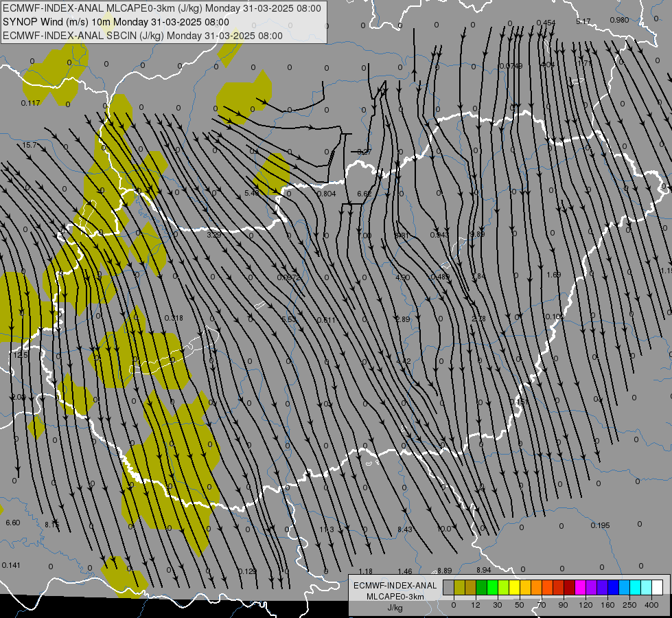Click the dark green legend swatch after 12
Viewport: 672px width, 618px height.
click(x=482, y=588)
